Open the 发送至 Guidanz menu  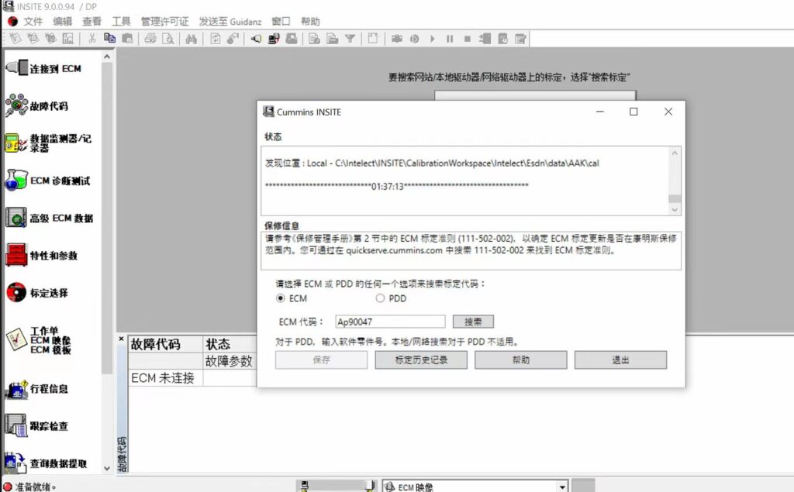coord(230,21)
